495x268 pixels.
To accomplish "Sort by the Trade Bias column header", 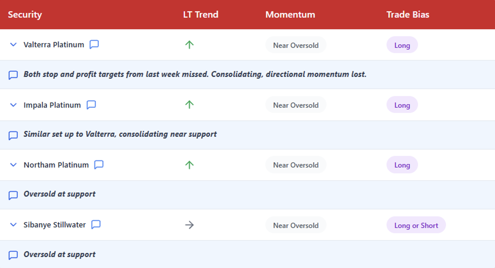I will pos(408,15).
